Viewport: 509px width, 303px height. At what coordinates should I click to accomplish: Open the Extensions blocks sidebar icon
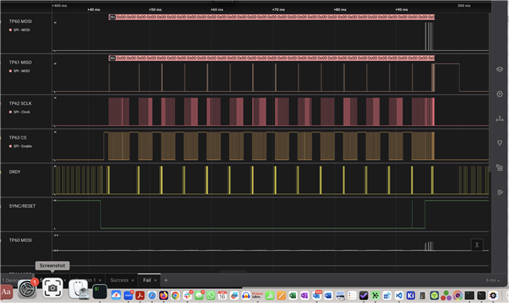click(x=499, y=167)
